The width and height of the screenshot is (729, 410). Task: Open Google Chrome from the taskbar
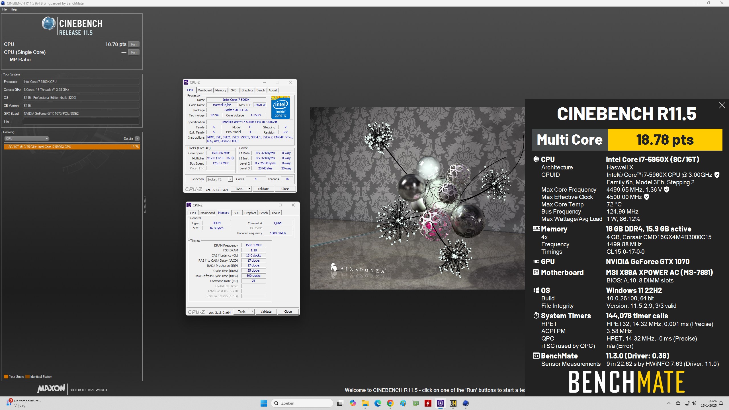(x=390, y=403)
